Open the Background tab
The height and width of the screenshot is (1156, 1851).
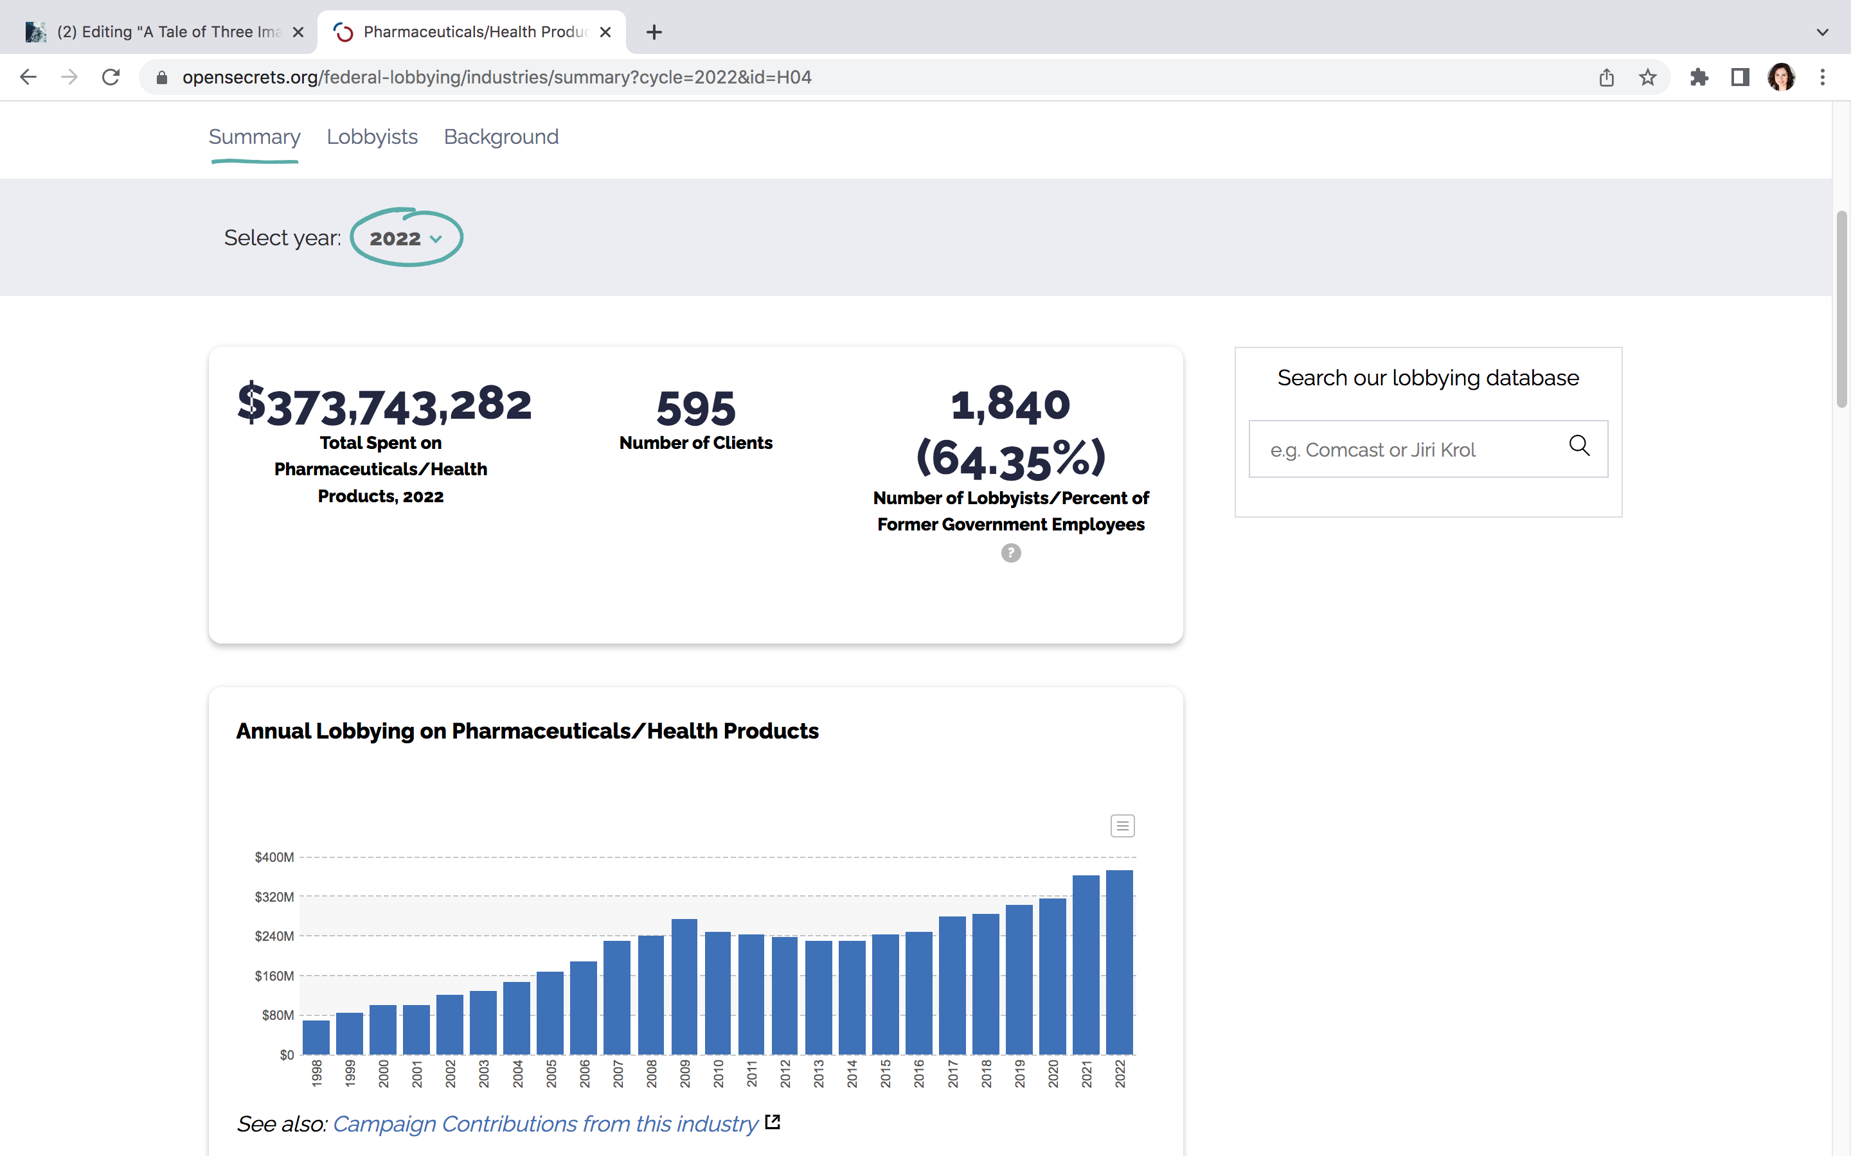coord(501,137)
